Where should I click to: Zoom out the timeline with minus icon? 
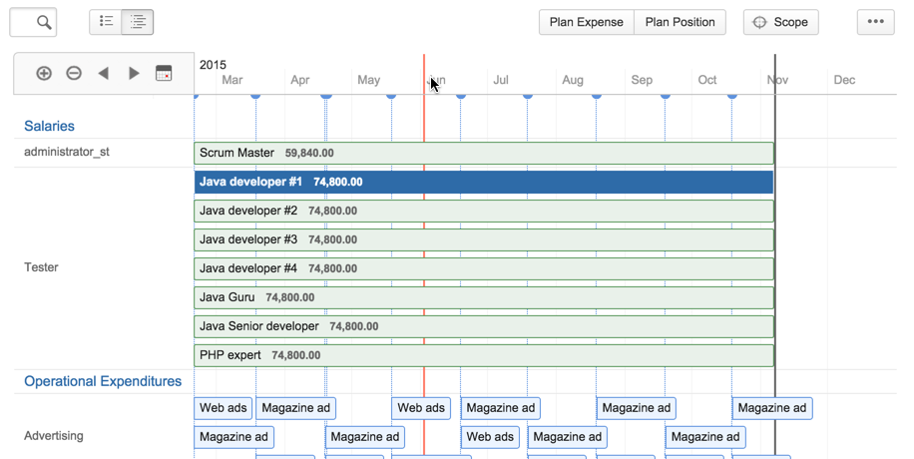(x=74, y=73)
